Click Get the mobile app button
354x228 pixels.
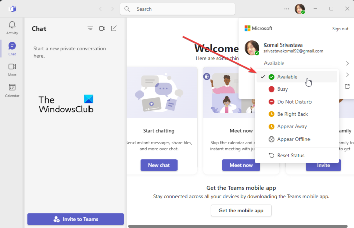[x=241, y=210]
